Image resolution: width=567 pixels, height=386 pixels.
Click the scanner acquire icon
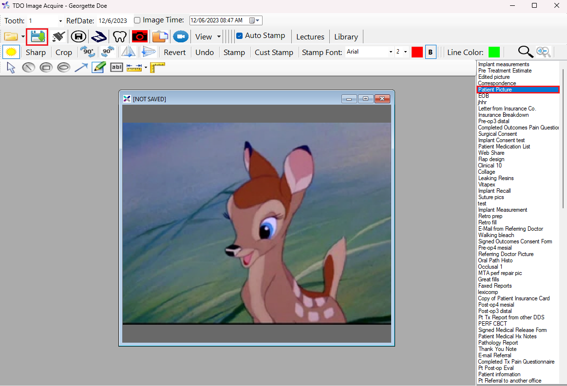coord(99,37)
